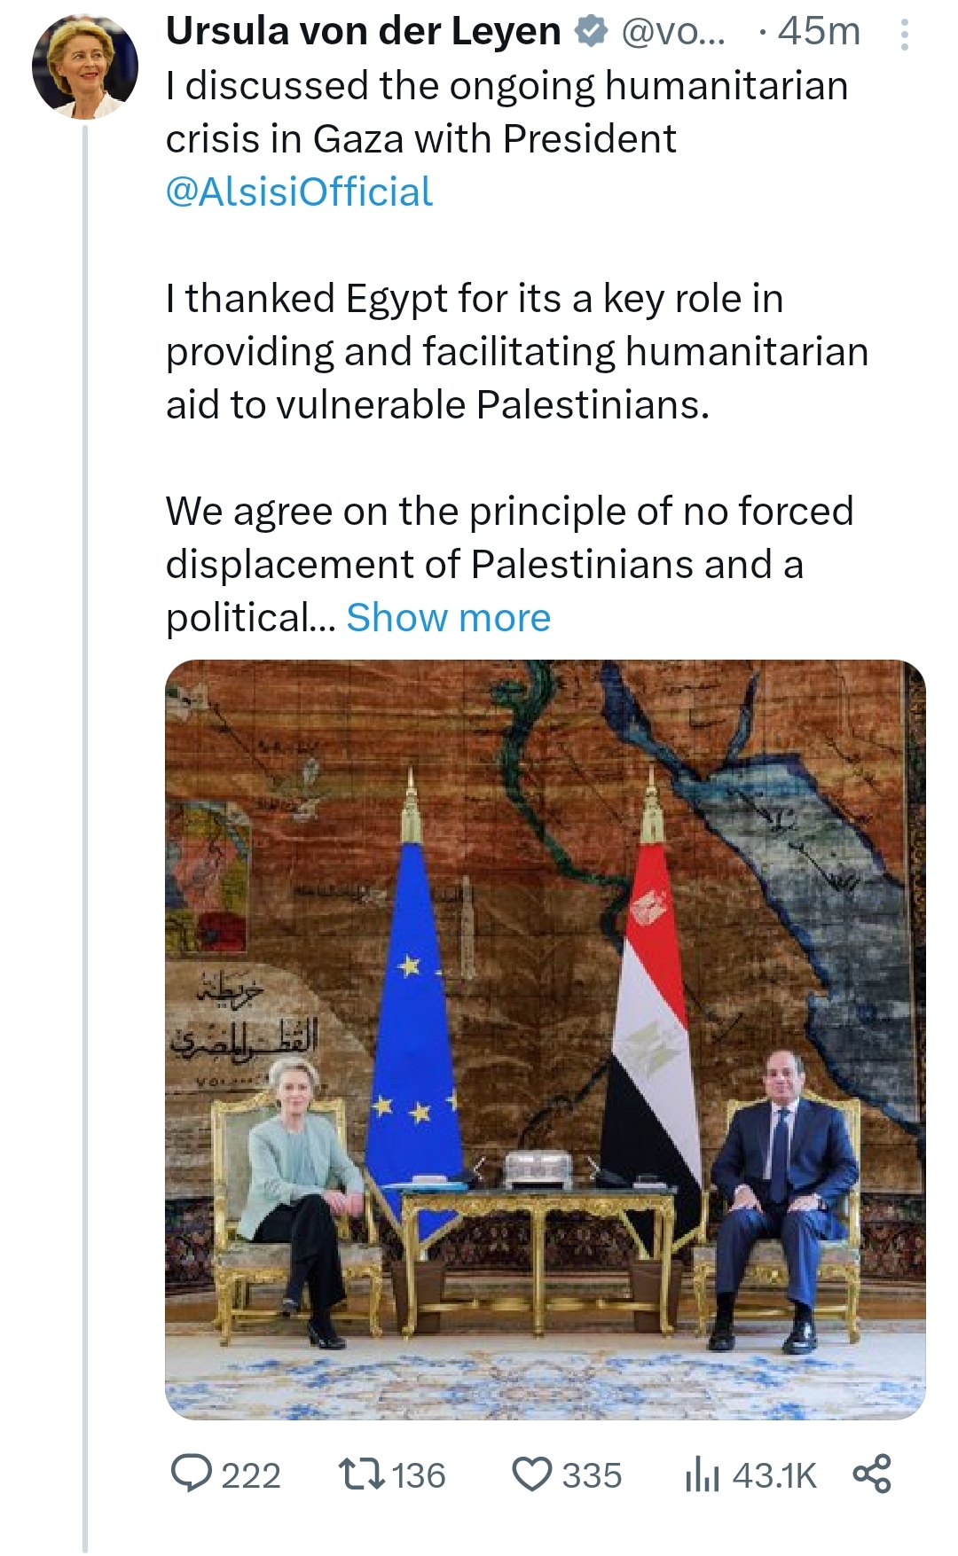Click the blue verified badge
The height and width of the screenshot is (1556, 958).
click(591, 33)
